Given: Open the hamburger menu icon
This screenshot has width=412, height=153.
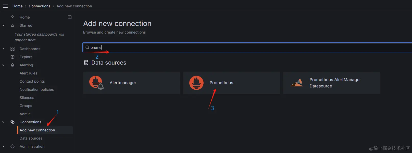Looking at the screenshot, I should 5,6.
